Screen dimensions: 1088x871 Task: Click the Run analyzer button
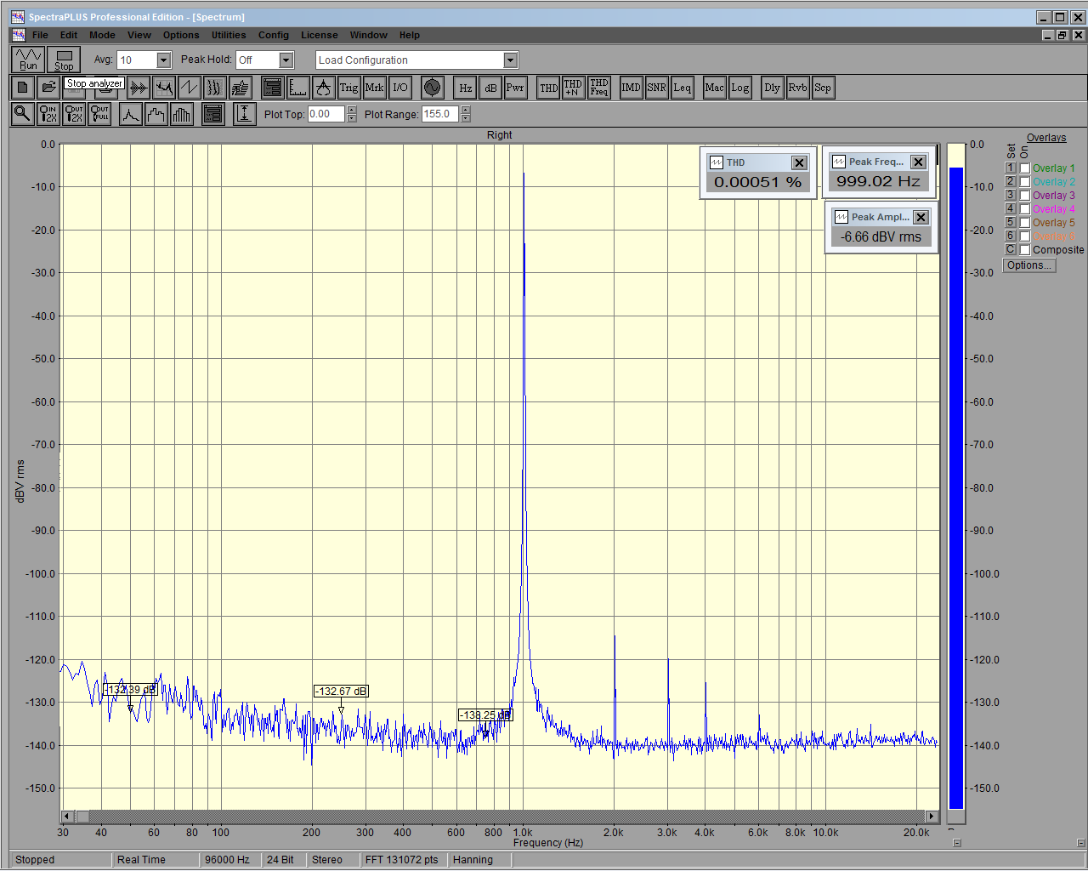coord(28,60)
